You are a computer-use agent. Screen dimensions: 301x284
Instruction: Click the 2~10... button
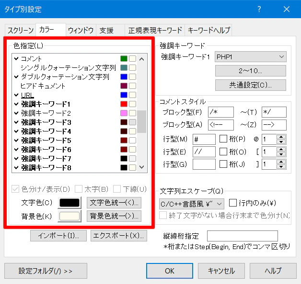(251, 71)
